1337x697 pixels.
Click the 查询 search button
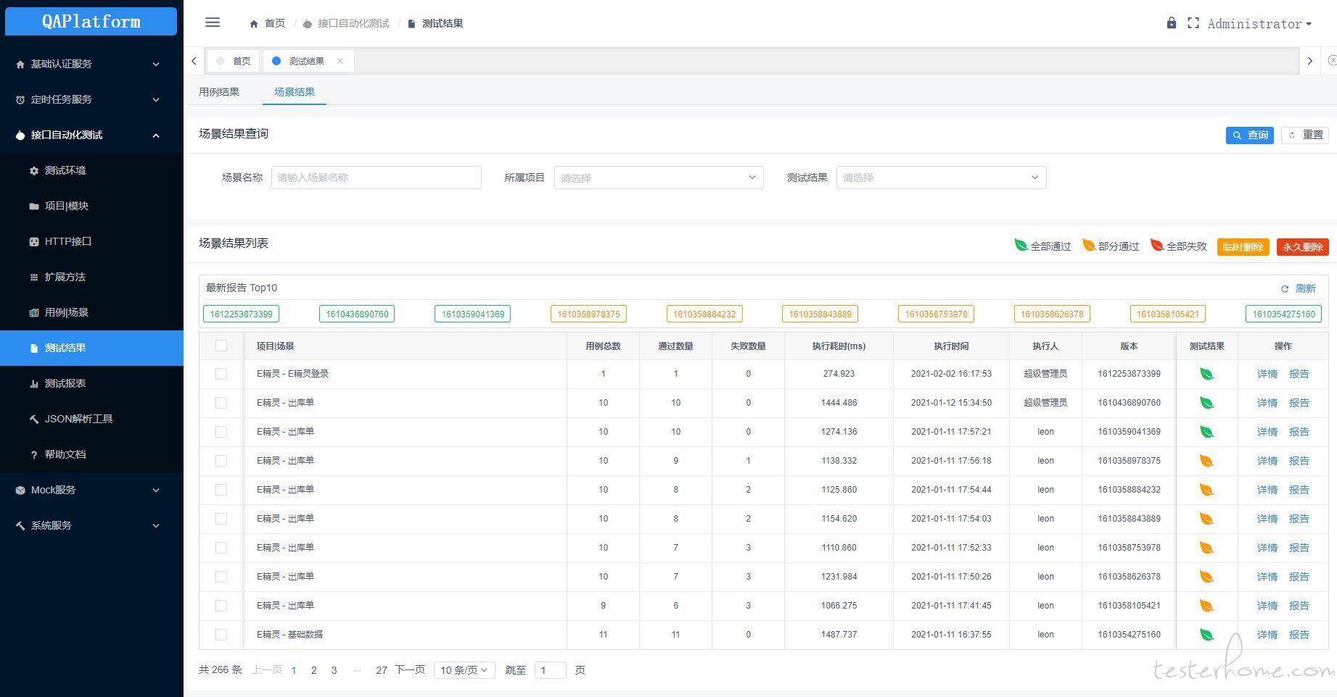tap(1250, 135)
